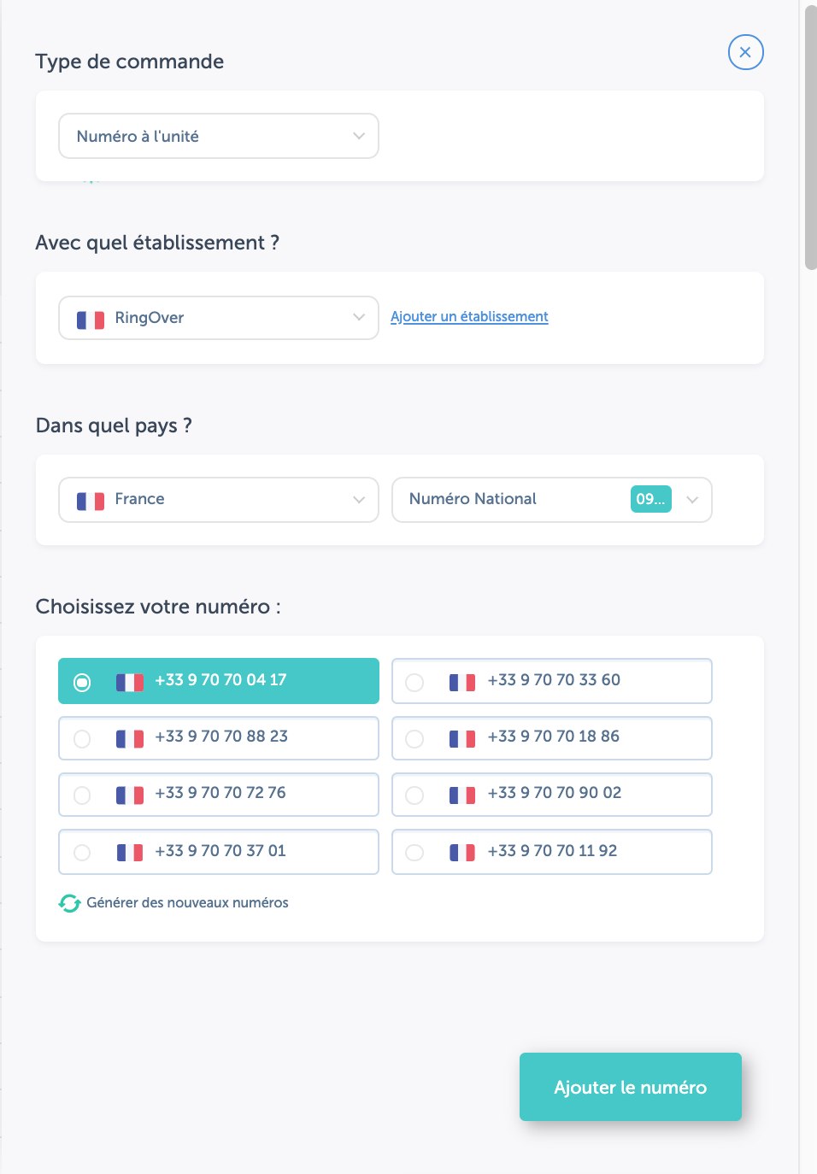Image resolution: width=817 pixels, height=1174 pixels.
Task: Click the circular X close icon
Action: click(745, 52)
